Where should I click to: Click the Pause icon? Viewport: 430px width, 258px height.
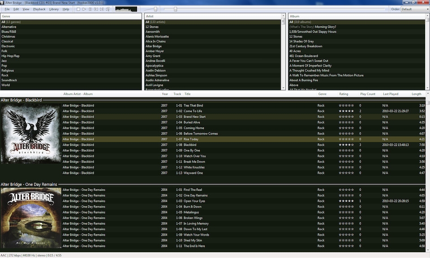[91, 9]
